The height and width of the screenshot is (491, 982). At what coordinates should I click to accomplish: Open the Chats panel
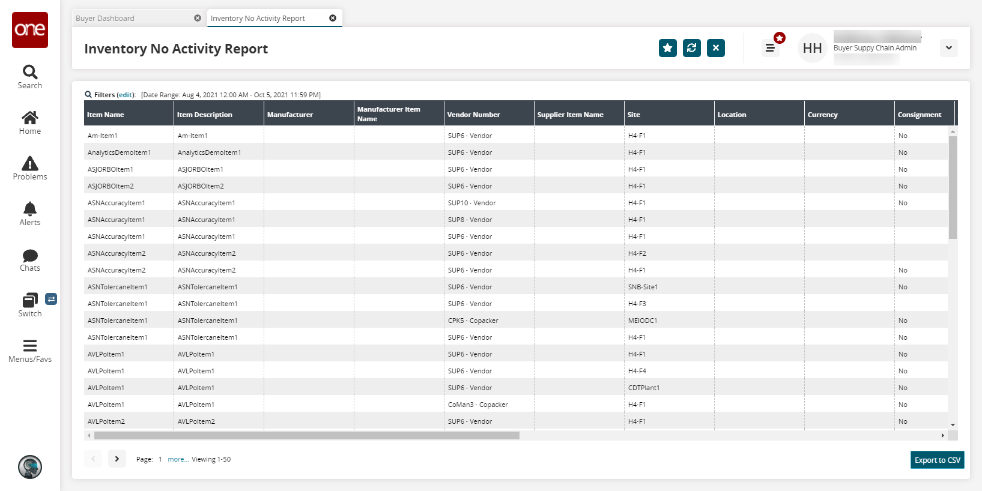[x=30, y=259]
